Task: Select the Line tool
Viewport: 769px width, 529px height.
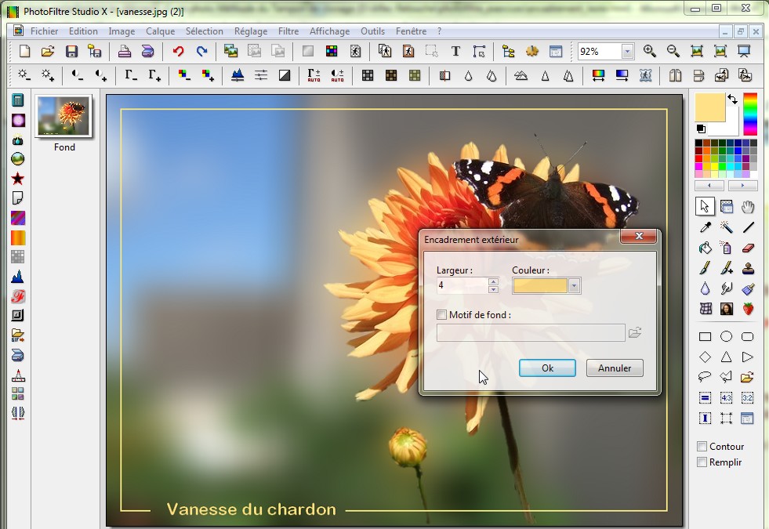Action: [x=748, y=227]
